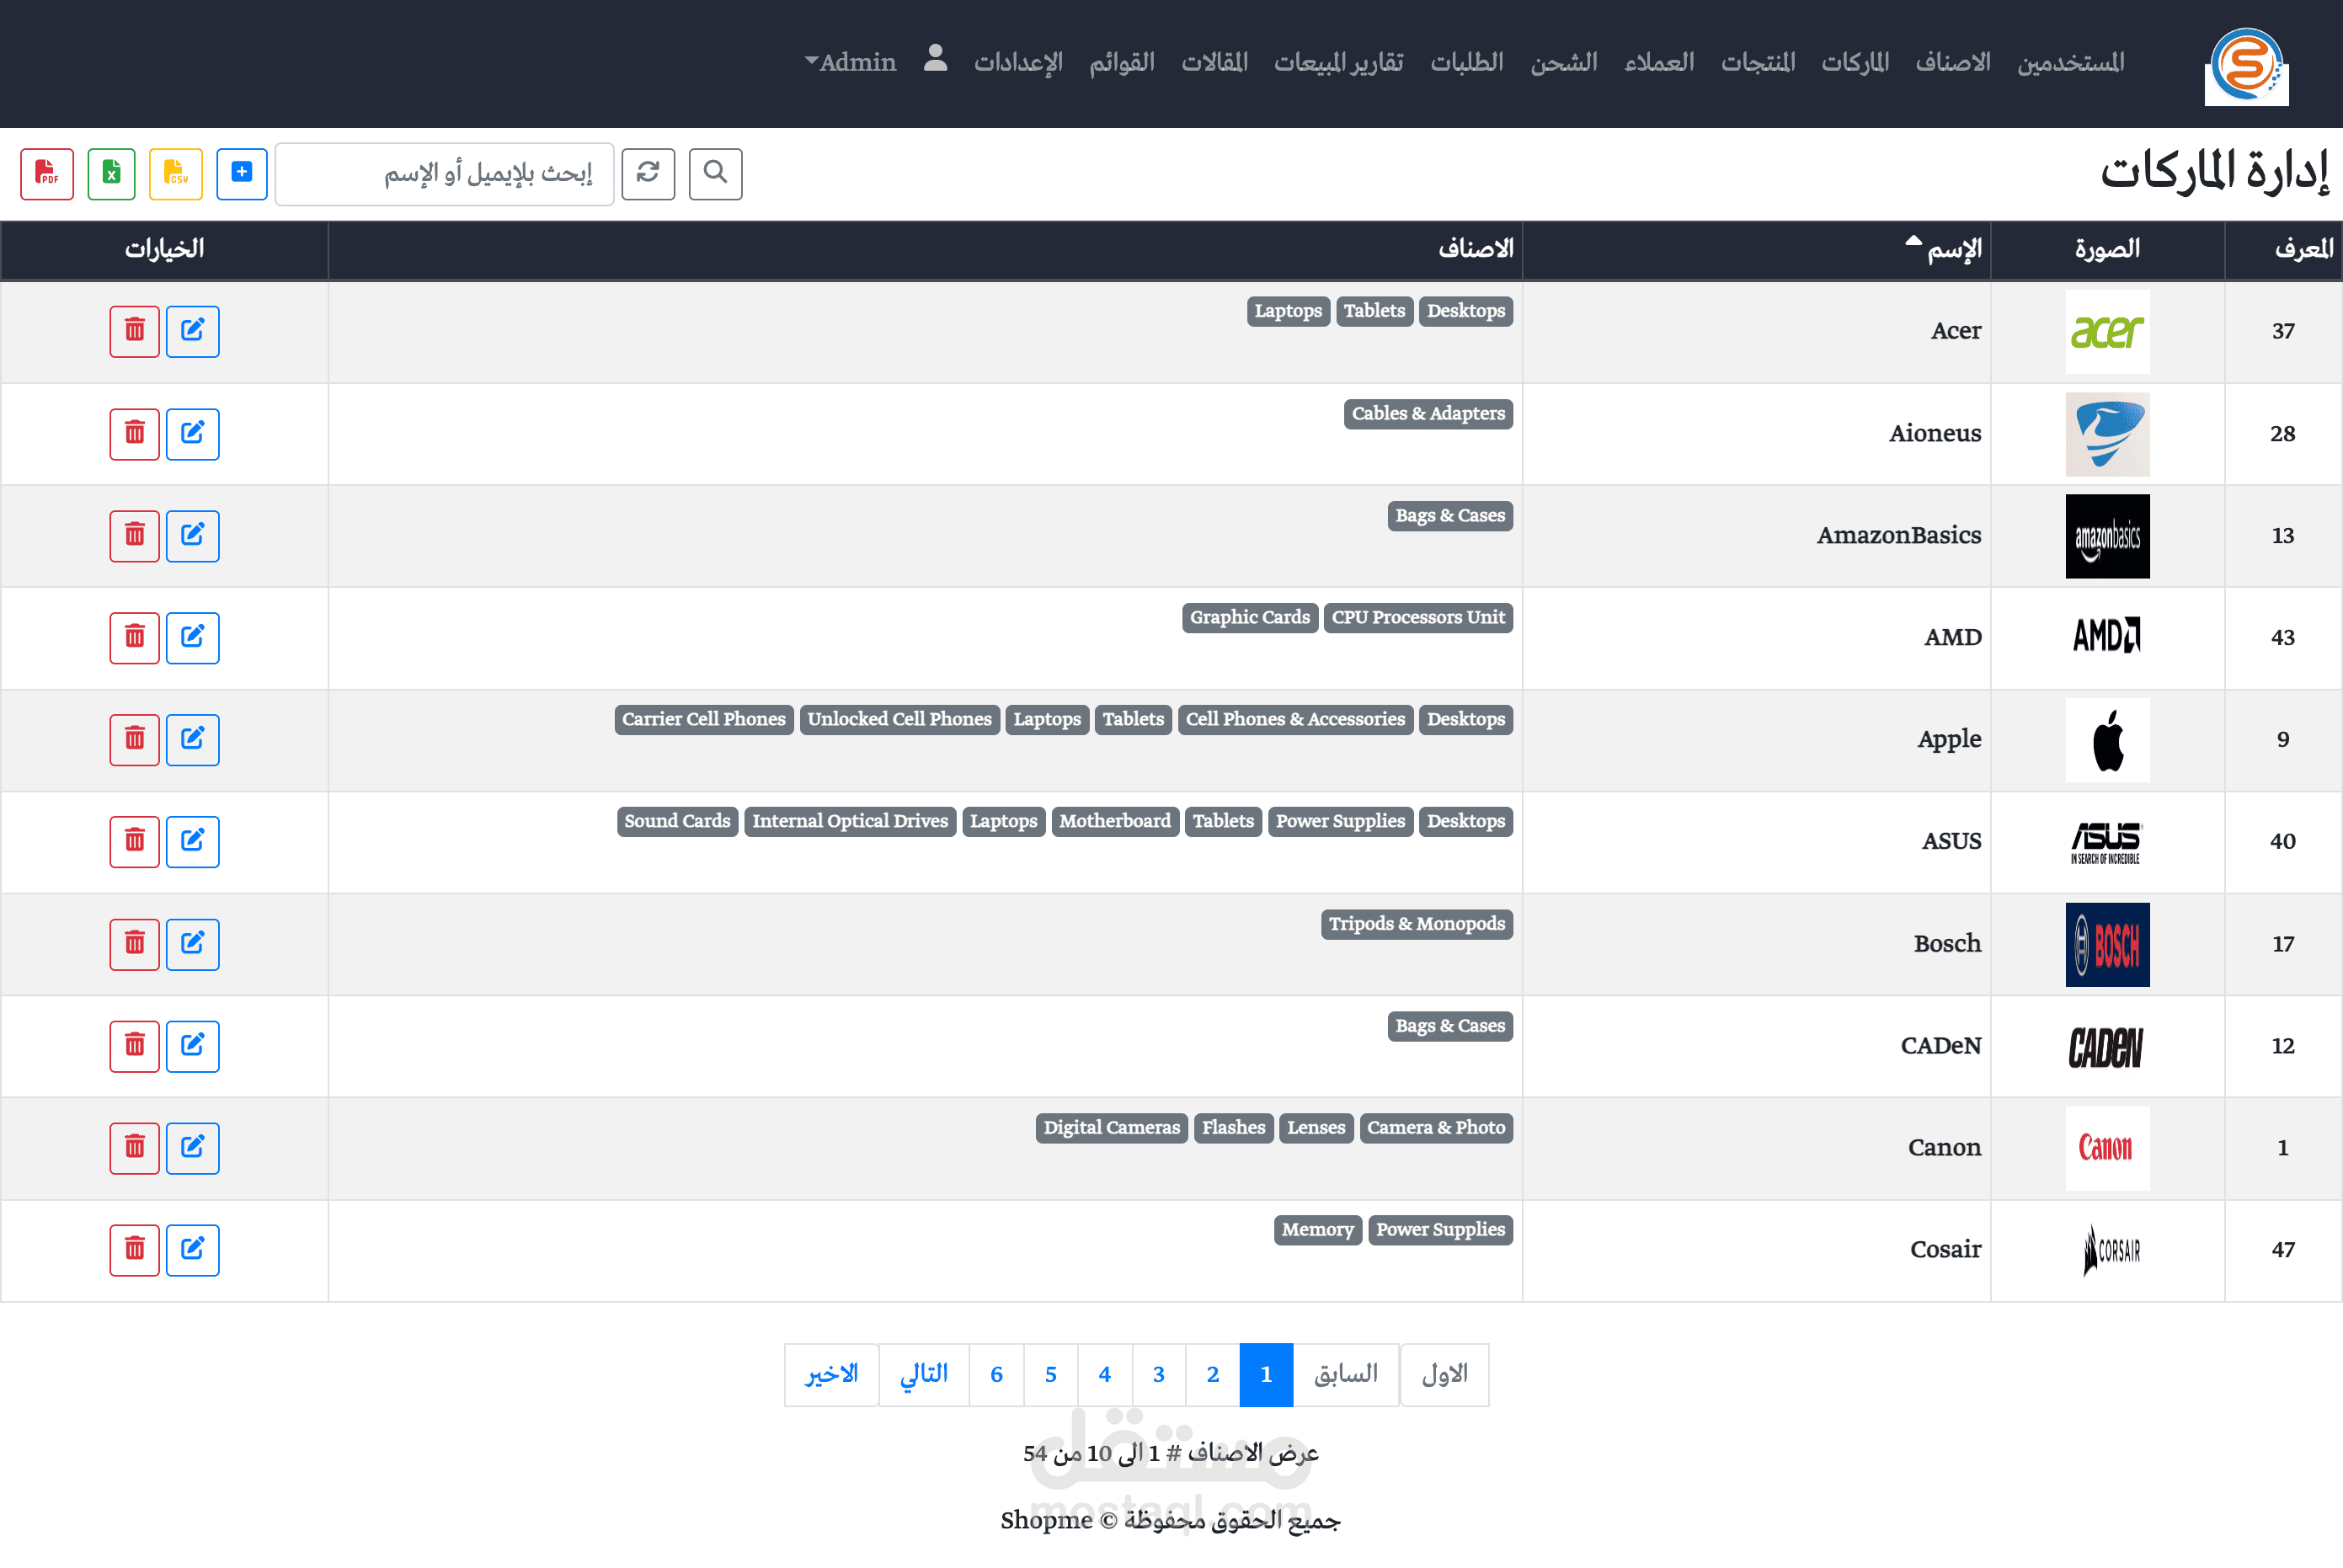Delete the AmazonBasics brand

(135, 536)
